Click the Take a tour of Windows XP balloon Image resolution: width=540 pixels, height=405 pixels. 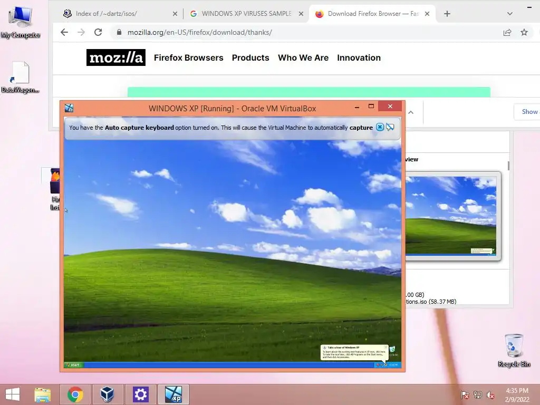[x=354, y=352]
